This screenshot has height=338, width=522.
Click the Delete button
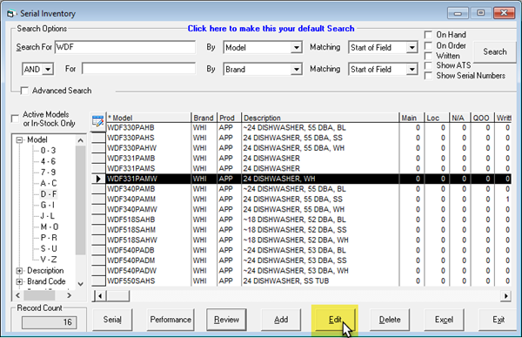pyautogui.click(x=390, y=320)
